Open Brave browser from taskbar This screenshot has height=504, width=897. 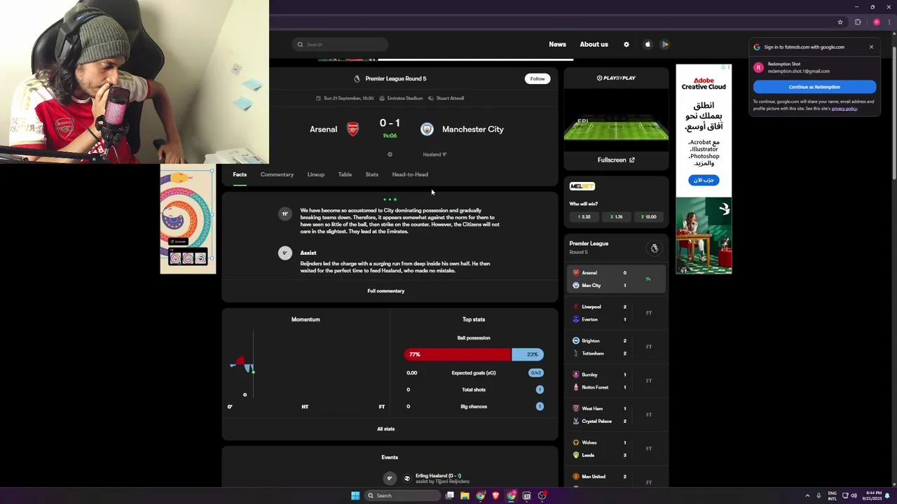(x=496, y=496)
